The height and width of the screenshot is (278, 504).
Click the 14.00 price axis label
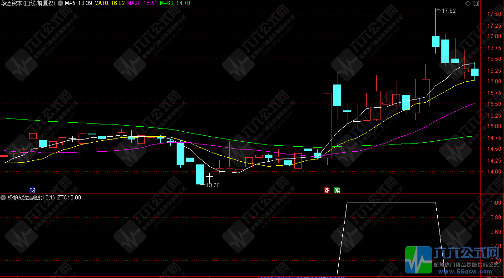pyautogui.click(x=494, y=171)
